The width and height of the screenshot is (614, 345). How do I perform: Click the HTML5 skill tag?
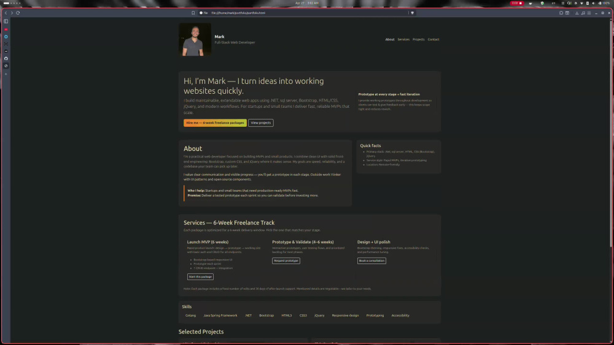tap(287, 316)
